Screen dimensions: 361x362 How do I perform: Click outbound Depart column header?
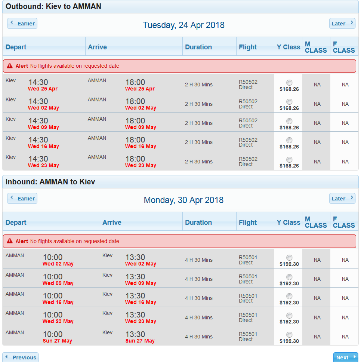16,47
